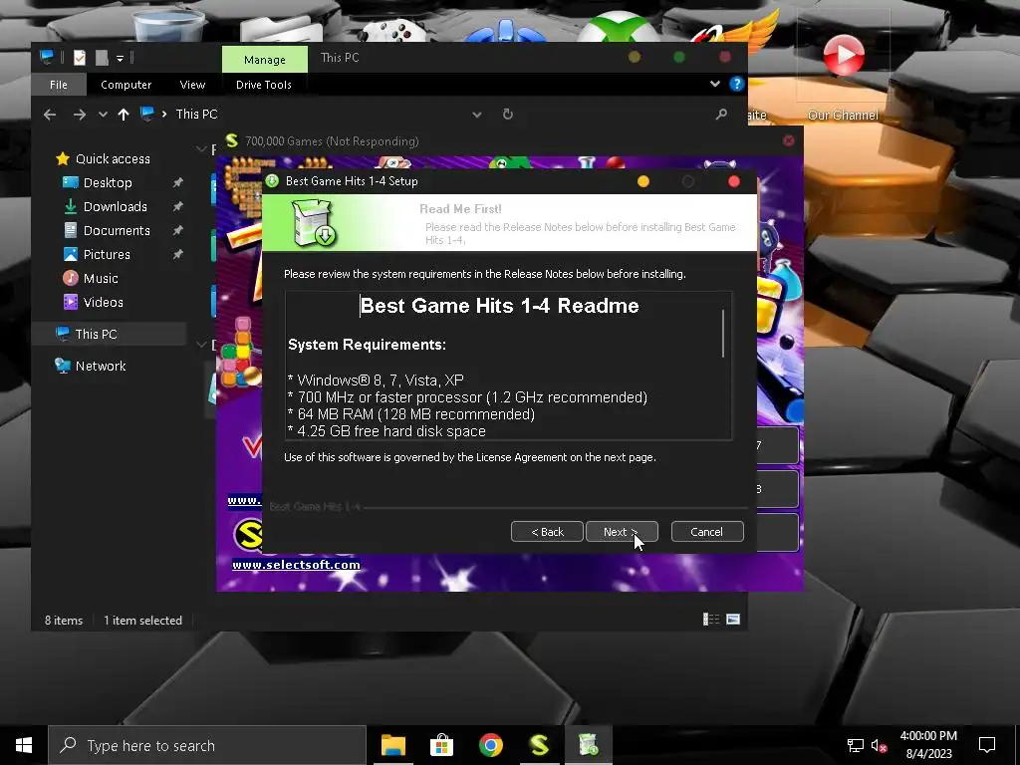This screenshot has height=765, width=1020.
Task: Select Desktop folder in File Explorer
Action: click(x=108, y=183)
